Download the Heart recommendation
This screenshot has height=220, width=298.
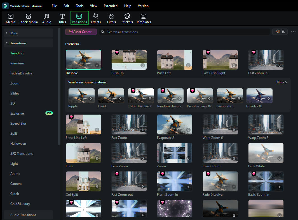click(x=120, y=99)
